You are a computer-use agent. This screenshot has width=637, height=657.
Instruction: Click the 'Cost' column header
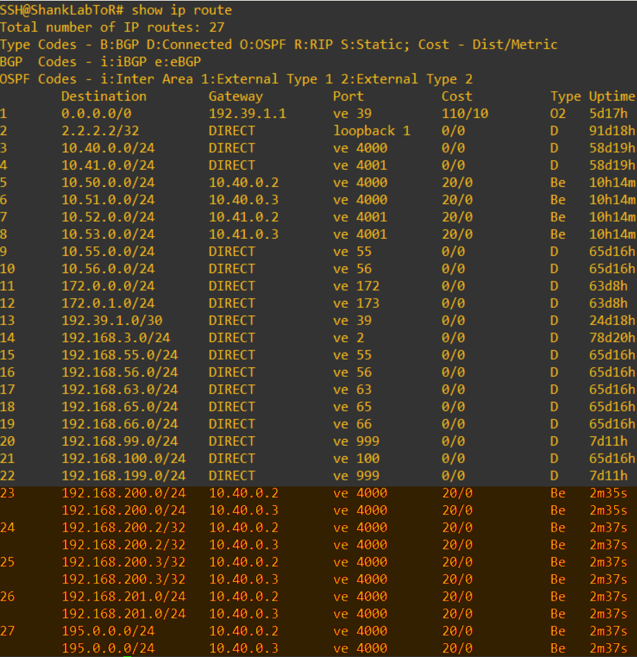[x=457, y=96]
